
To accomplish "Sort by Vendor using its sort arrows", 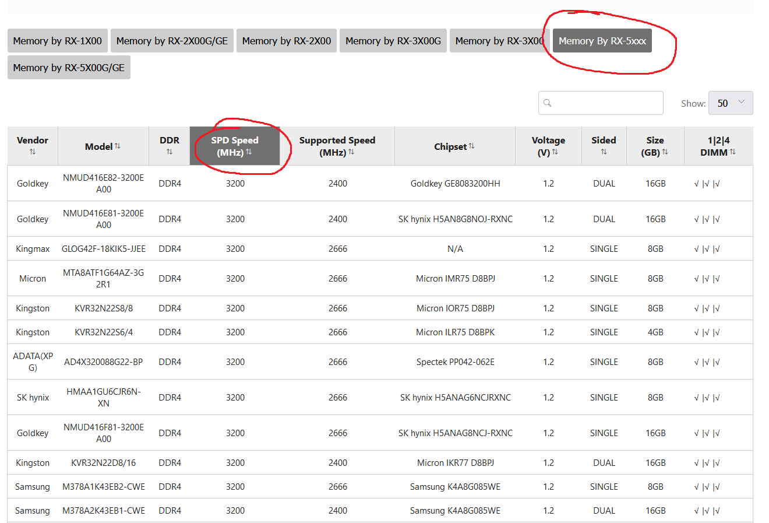I will coord(33,152).
